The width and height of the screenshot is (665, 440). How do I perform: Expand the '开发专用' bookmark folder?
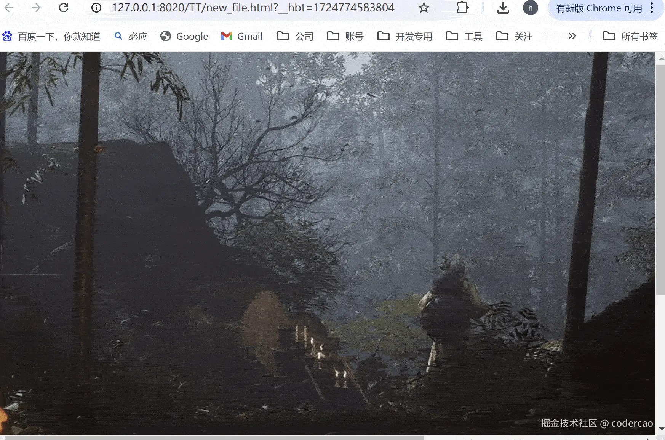[x=405, y=36]
